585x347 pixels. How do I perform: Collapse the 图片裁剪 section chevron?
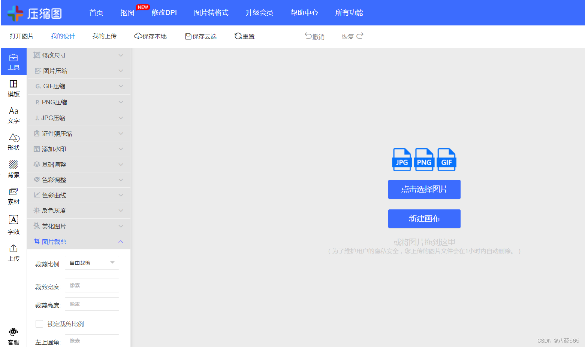click(121, 242)
